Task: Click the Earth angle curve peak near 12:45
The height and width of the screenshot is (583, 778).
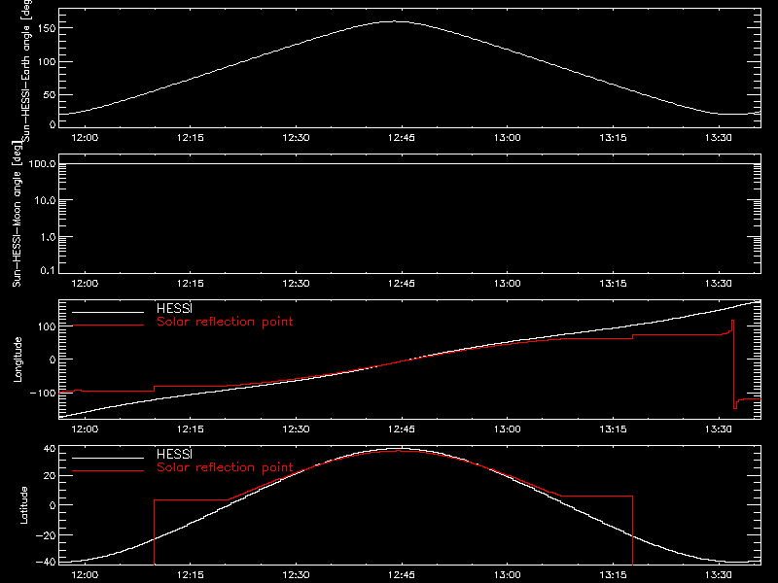Action: click(396, 21)
